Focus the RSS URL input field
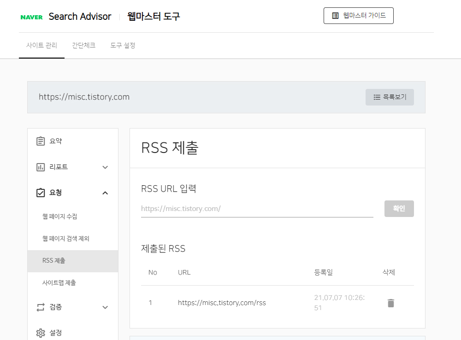 click(257, 209)
